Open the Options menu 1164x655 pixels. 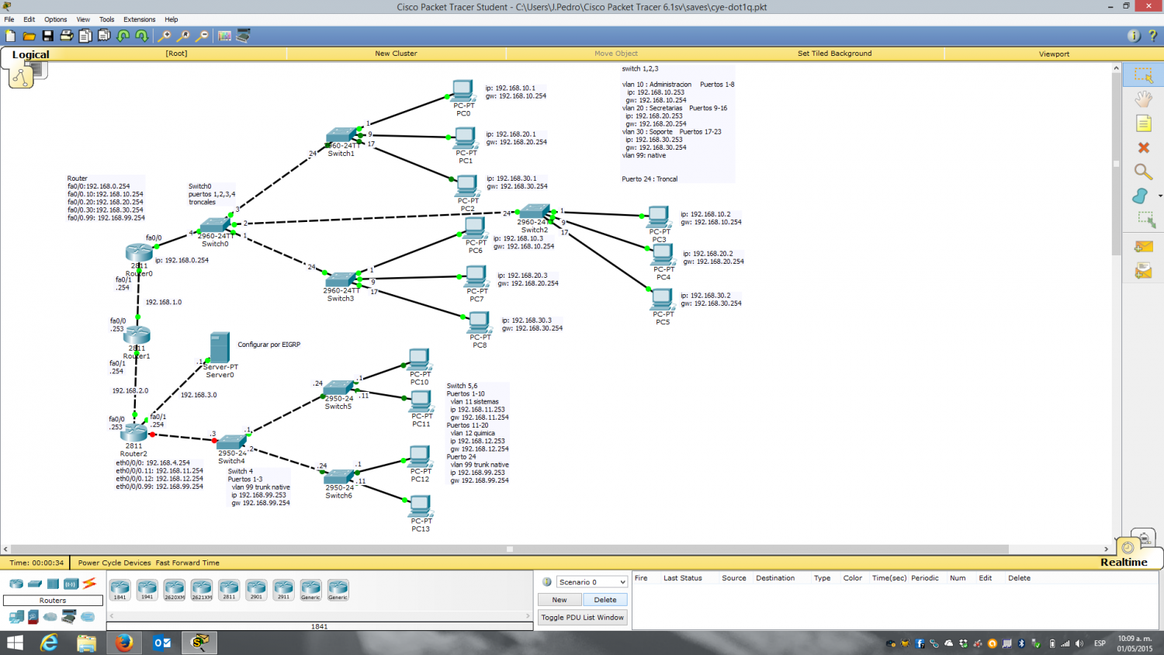tap(55, 19)
